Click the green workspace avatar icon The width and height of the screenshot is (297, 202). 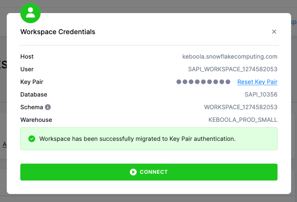click(x=30, y=13)
